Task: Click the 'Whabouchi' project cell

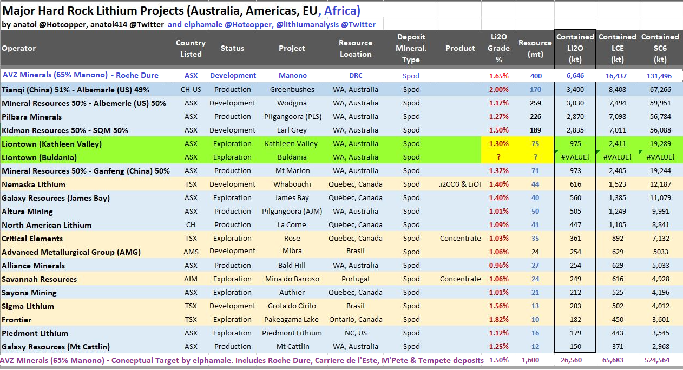Action: (x=292, y=184)
